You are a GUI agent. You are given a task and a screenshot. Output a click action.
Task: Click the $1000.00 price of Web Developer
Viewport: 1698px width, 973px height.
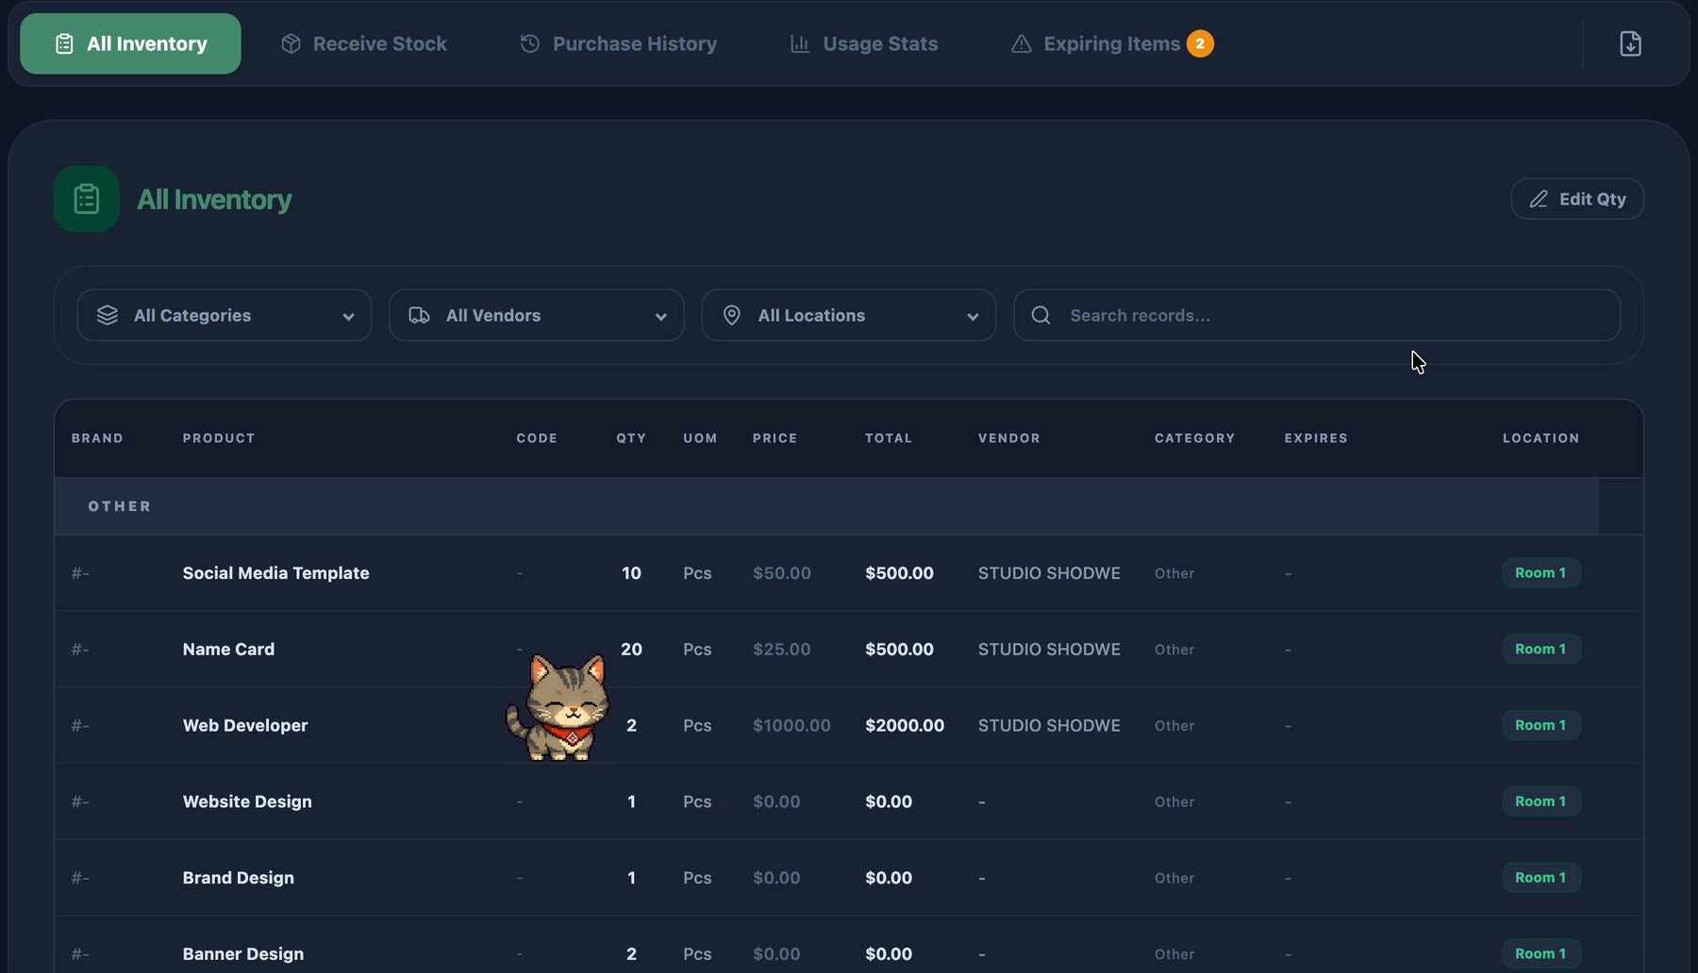pos(791,726)
